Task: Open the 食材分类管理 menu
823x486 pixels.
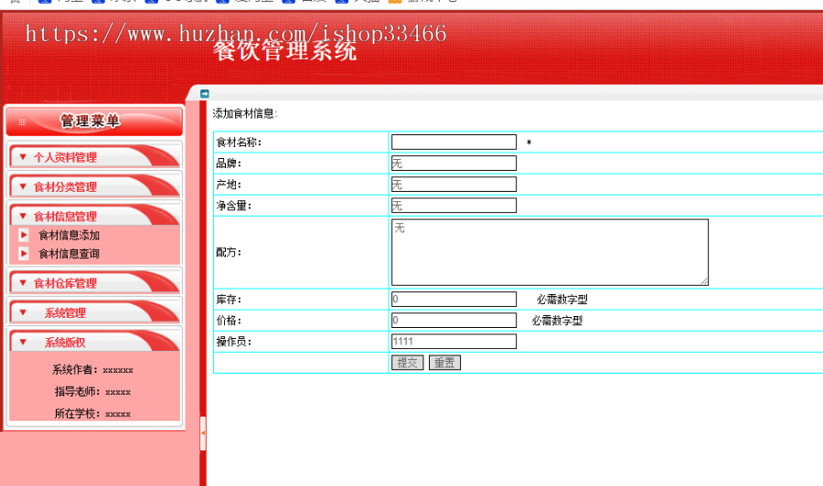Action: [65, 186]
